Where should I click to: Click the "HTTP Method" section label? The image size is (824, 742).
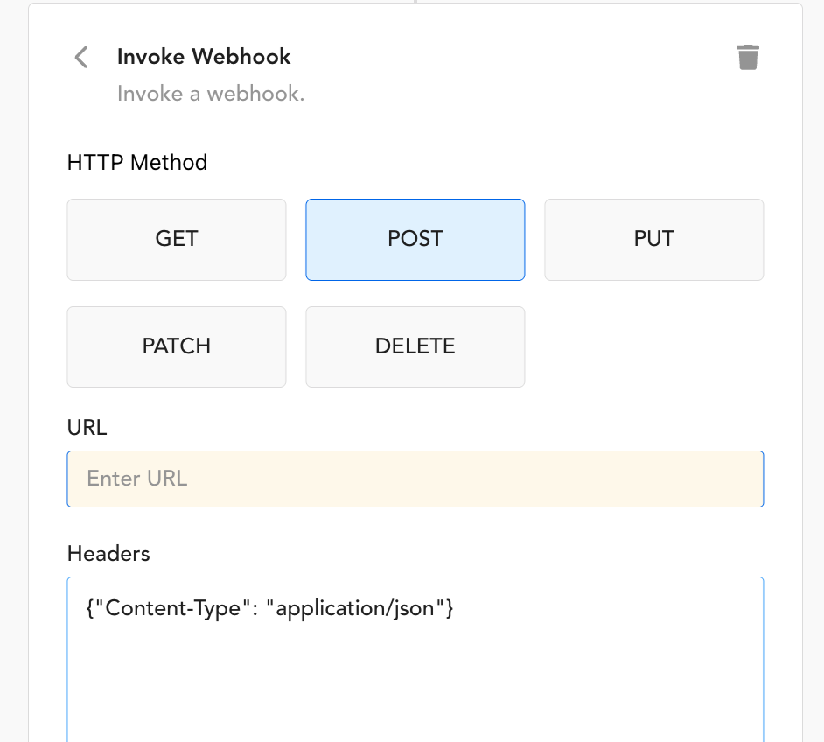137,163
